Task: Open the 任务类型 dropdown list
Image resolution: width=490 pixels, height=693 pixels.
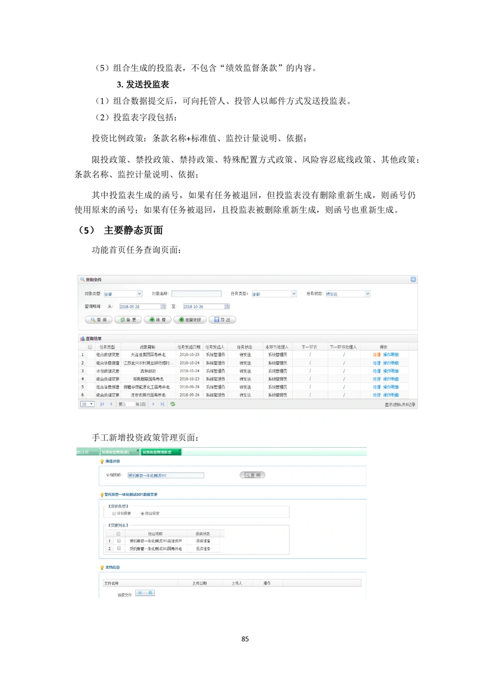Action: (x=294, y=294)
